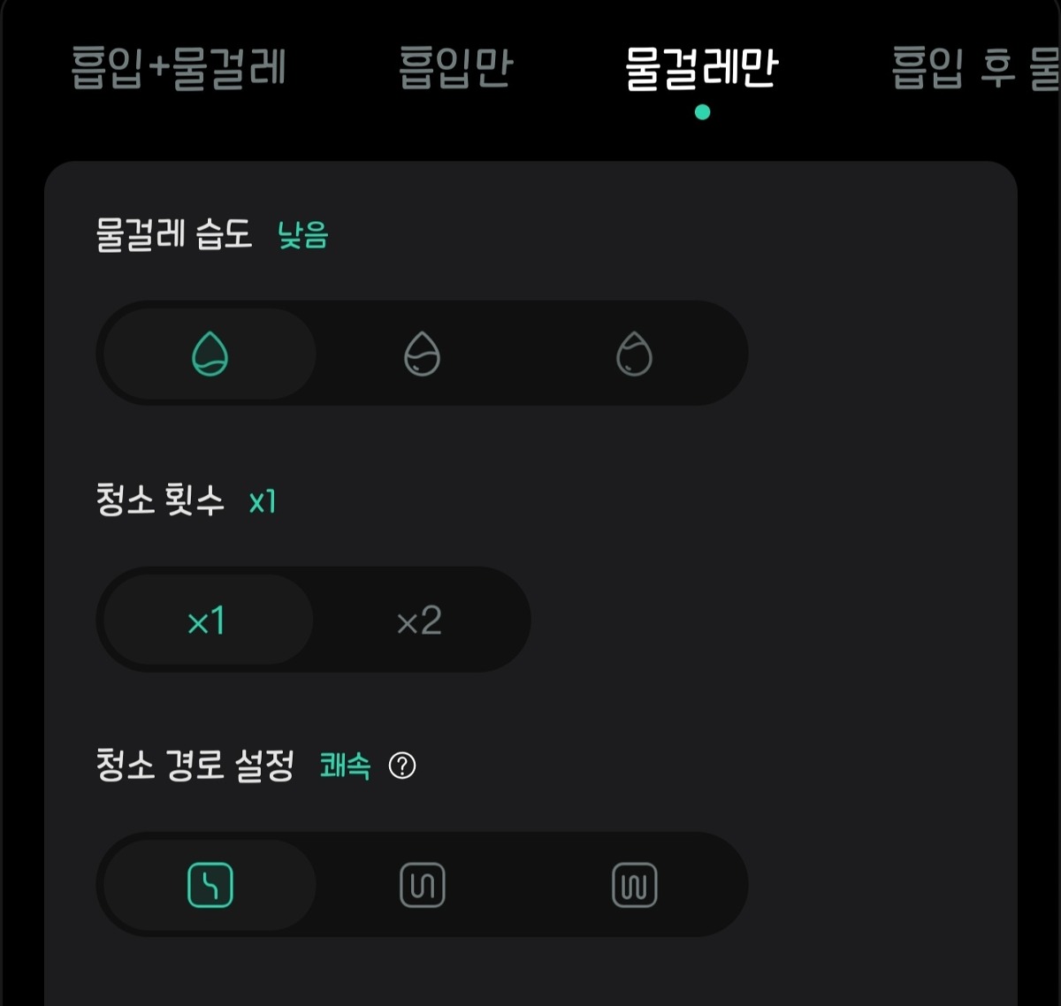Set cleaning count to ×1
Image resolution: width=1061 pixels, height=1006 pixels.
coord(206,621)
